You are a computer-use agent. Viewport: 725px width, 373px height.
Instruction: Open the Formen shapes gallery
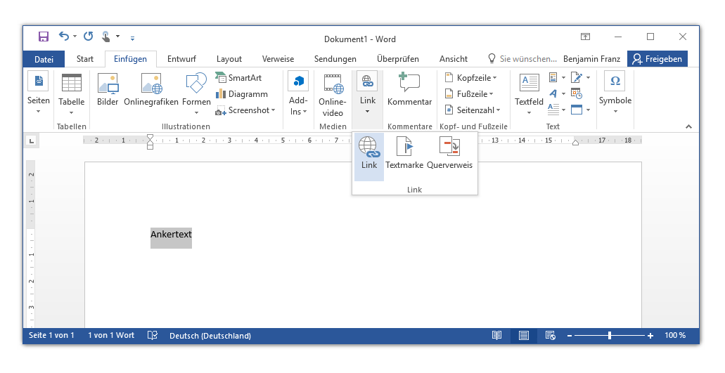coord(196,94)
